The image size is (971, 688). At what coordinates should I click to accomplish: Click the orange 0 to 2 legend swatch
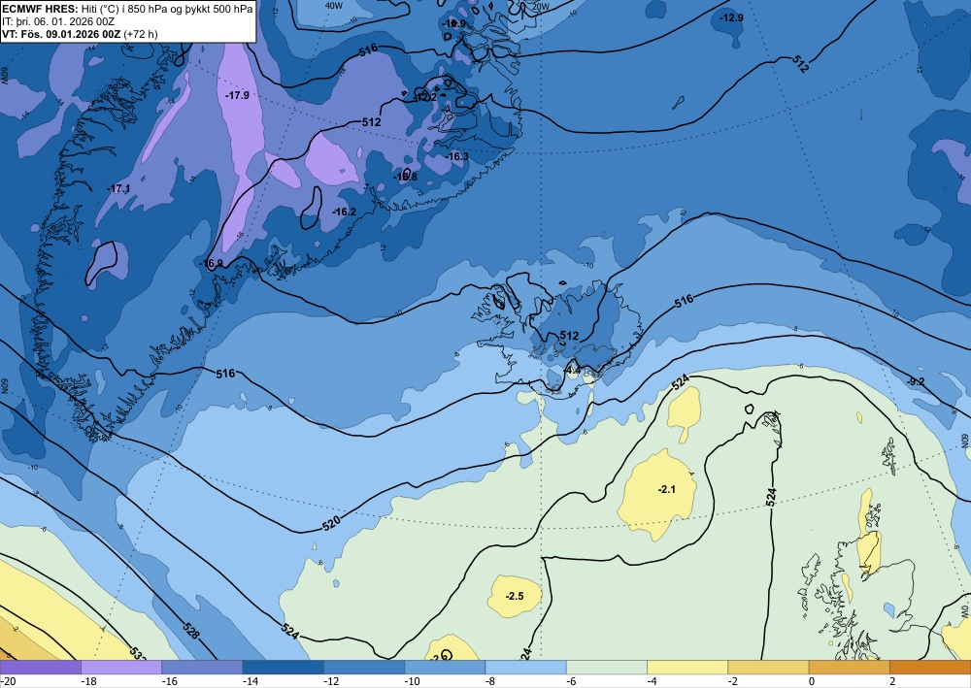tap(850, 667)
